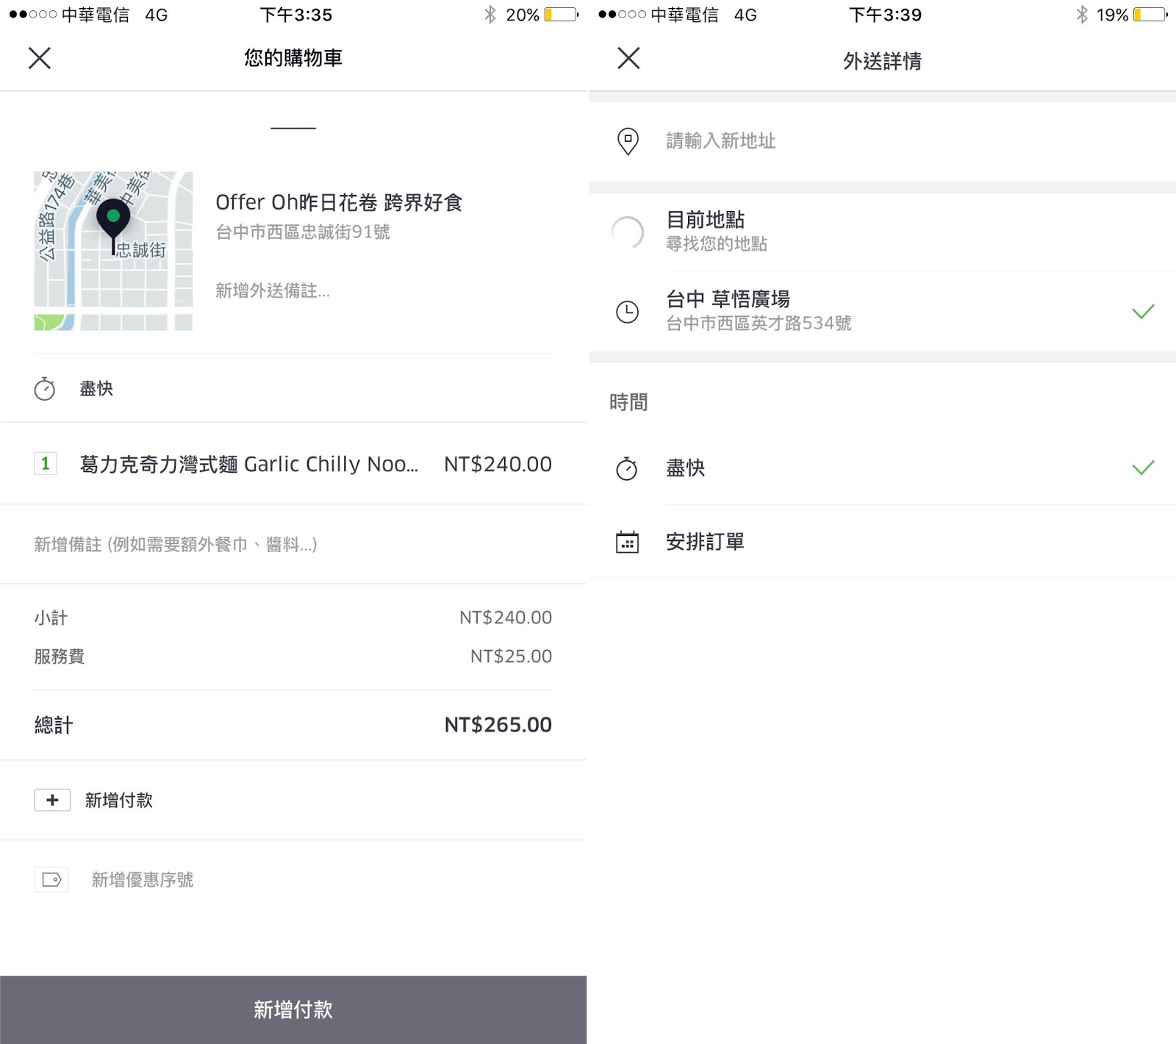Close the delivery details screen
The width and height of the screenshot is (1176, 1044).
[628, 58]
